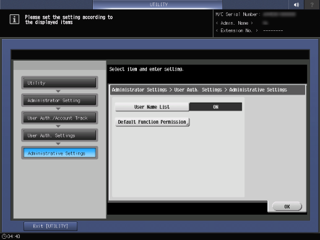Viewport: 320px width, 240px height.
Task: Click the UTILITY tab at the top
Action: [x=158, y=4]
